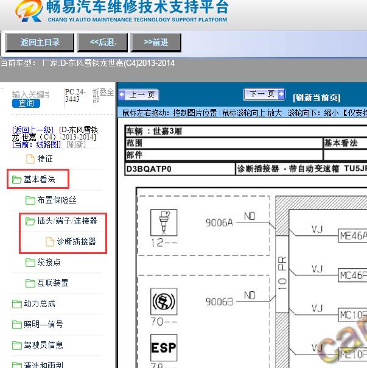The height and width of the screenshot is (368, 367).
Task: Collapse the 插头/端子/连接器 folder
Action: (61, 221)
